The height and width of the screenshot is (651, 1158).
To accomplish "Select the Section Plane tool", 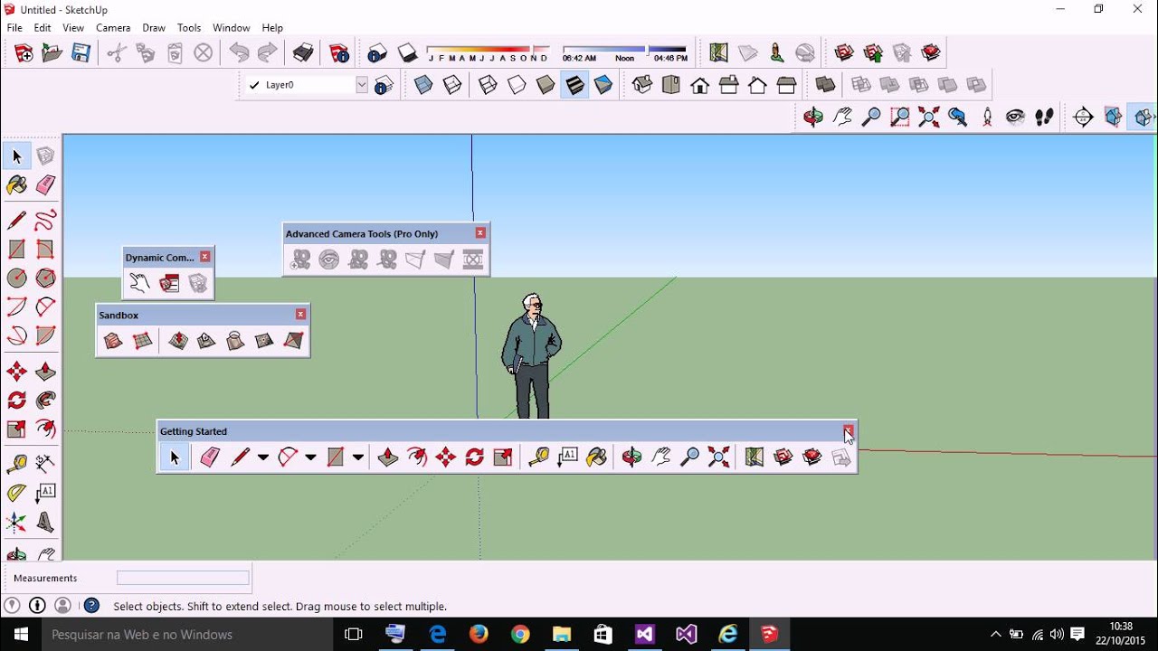I will point(1084,117).
